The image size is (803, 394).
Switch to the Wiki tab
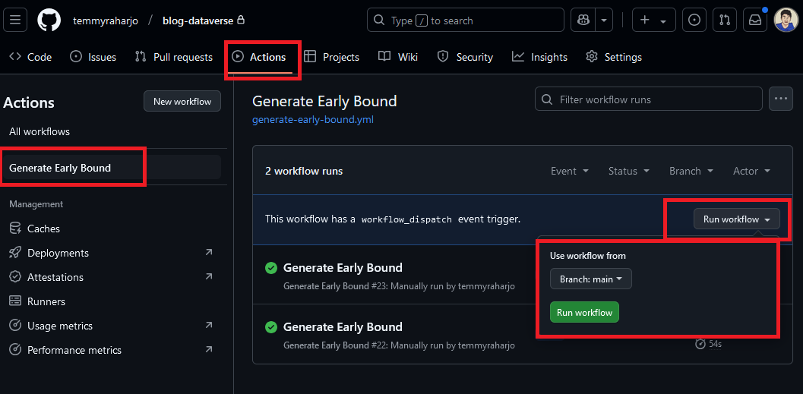coord(398,57)
